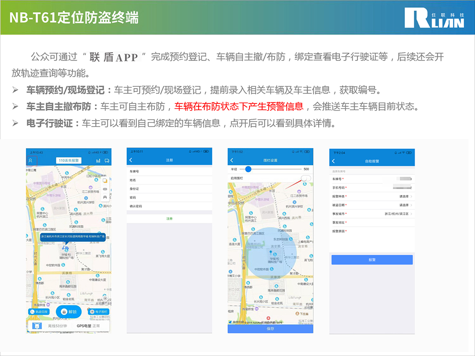Open 轨迹回放 track playback
Screen dimensions: 475x356
point(40,311)
